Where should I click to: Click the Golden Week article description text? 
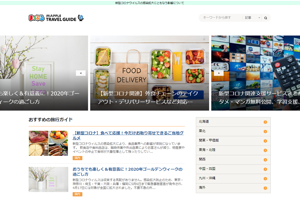[128, 184]
